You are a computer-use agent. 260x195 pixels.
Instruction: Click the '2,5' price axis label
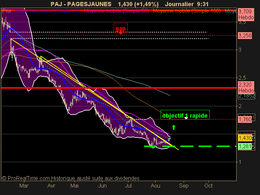pyautogui.click(x=242, y=78)
